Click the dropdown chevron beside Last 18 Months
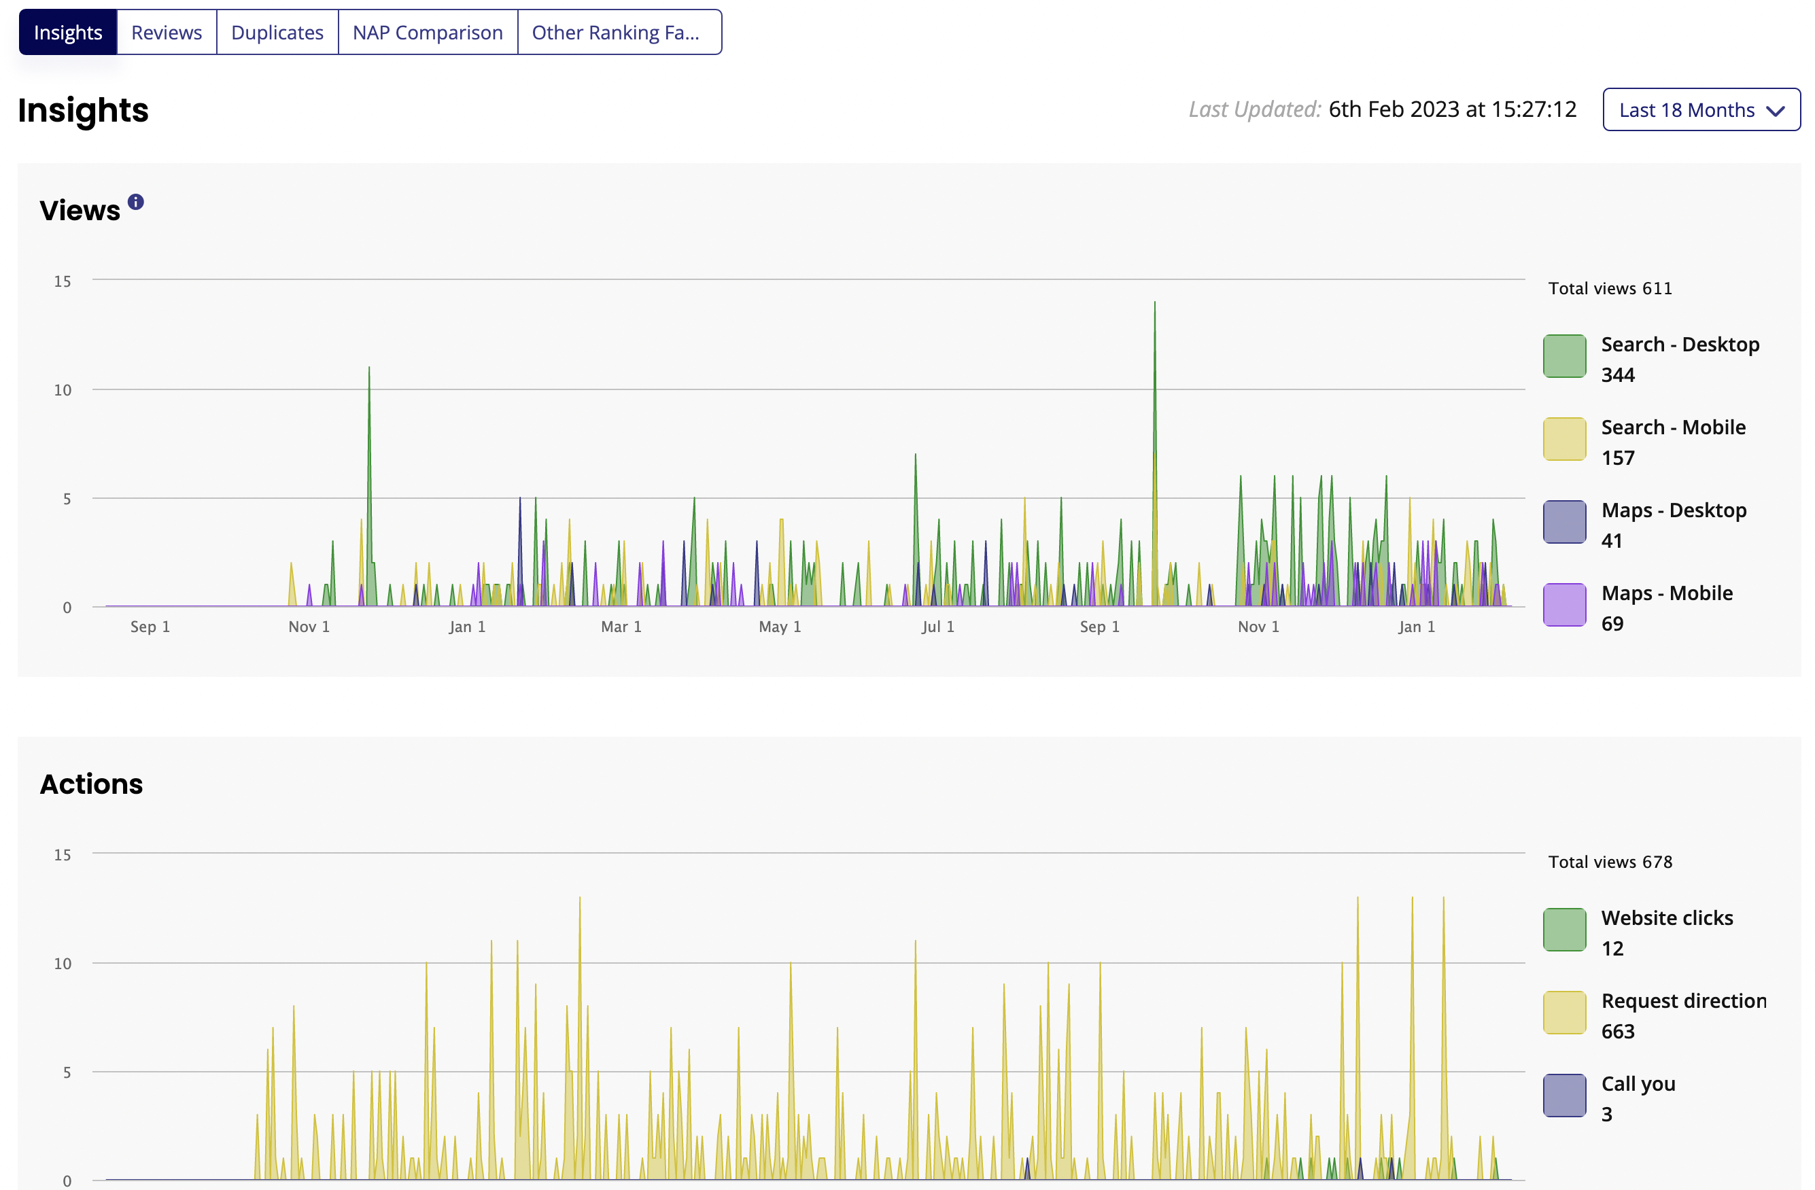This screenshot has height=1190, width=1815. pos(1776,111)
